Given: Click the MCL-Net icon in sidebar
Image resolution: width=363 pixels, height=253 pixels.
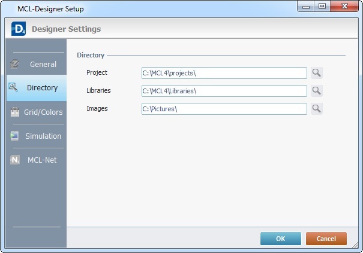Looking at the screenshot, I should click(x=15, y=160).
